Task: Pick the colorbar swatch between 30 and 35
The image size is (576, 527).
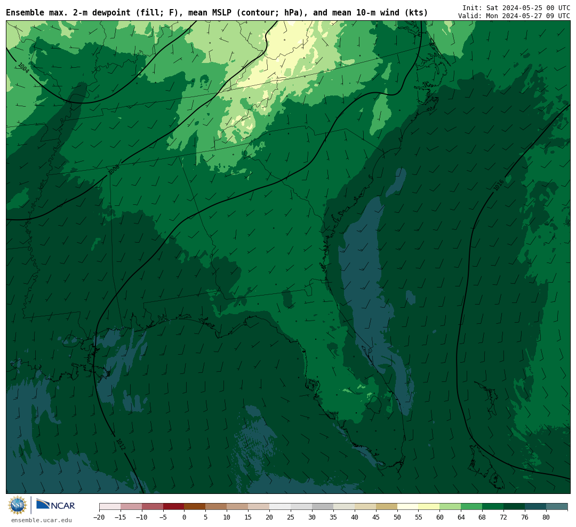Action: pyautogui.click(x=323, y=507)
